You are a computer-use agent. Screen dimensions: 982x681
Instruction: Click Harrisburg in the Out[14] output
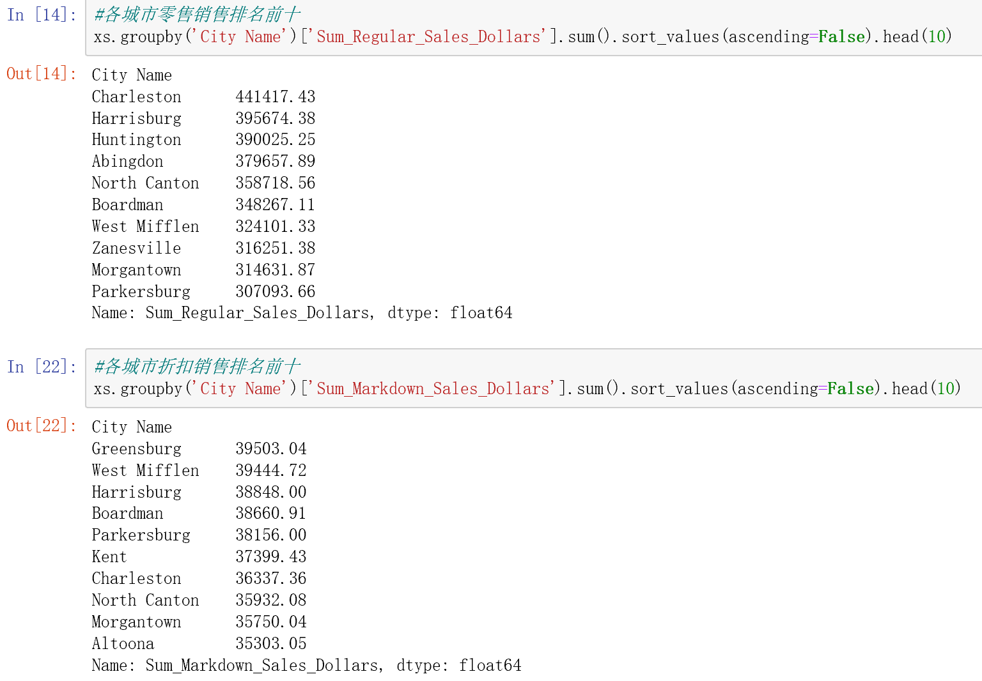[x=137, y=118]
